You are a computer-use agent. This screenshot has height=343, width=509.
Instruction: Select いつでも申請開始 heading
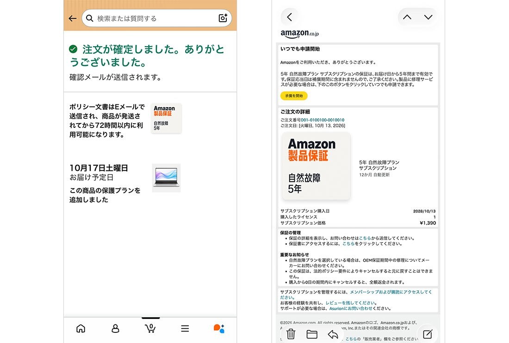pos(300,49)
